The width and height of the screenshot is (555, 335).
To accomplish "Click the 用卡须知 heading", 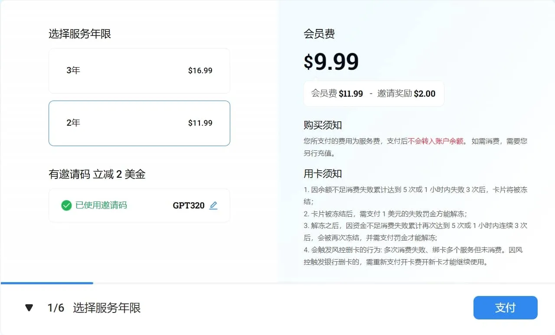I will pos(323,174).
